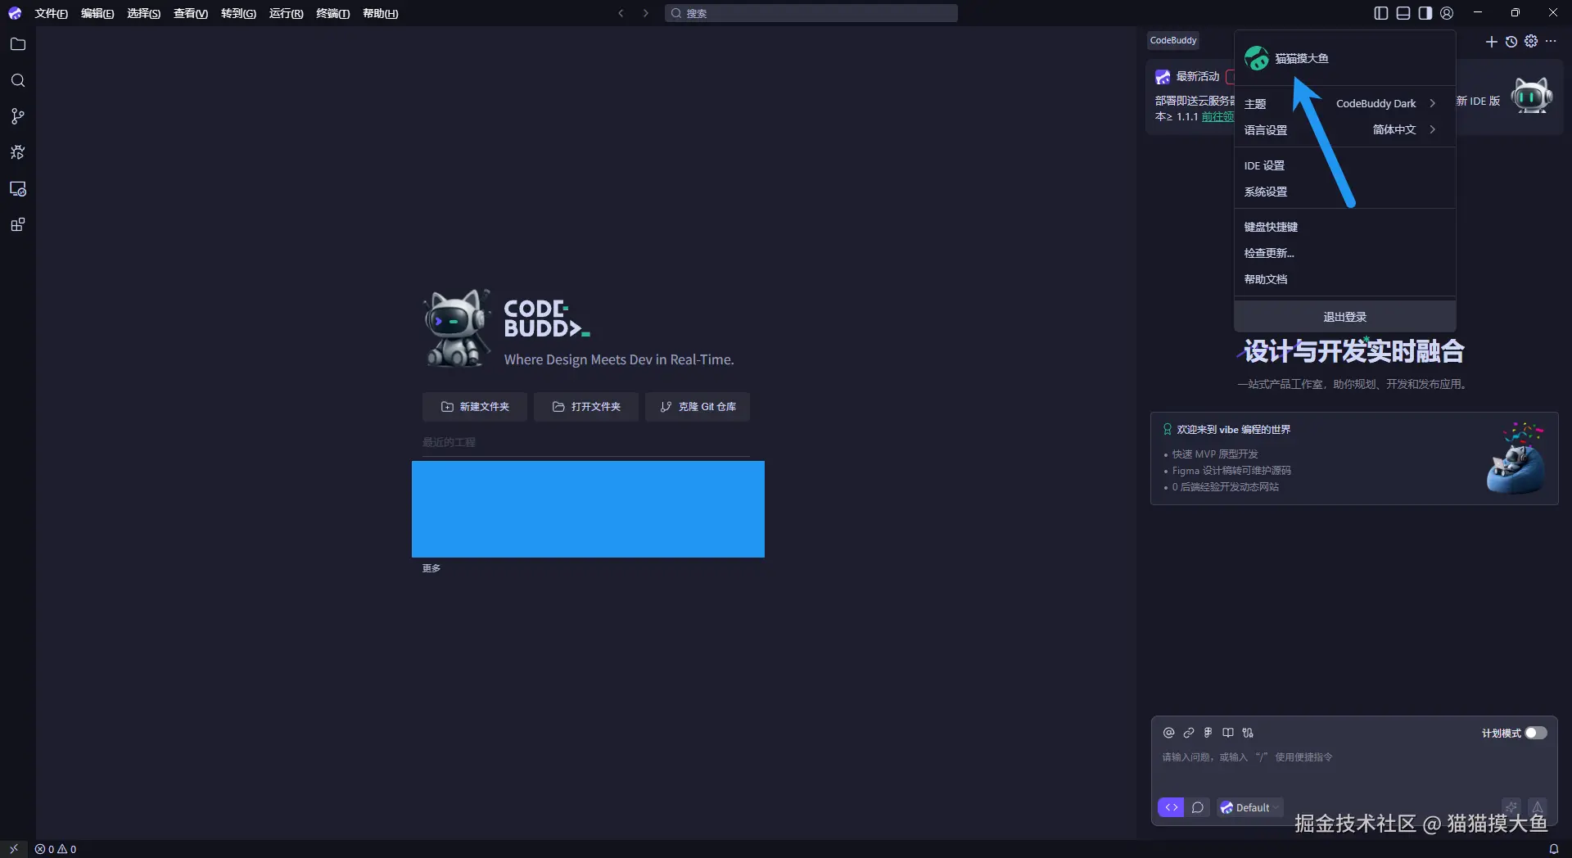Open the Extensions blocks icon

pyautogui.click(x=17, y=225)
